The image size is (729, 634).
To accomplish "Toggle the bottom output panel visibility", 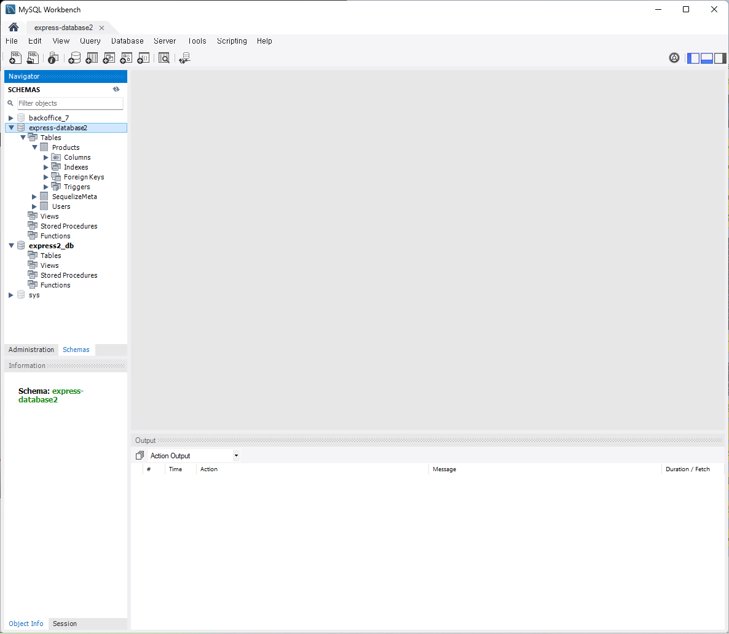I will 707,58.
